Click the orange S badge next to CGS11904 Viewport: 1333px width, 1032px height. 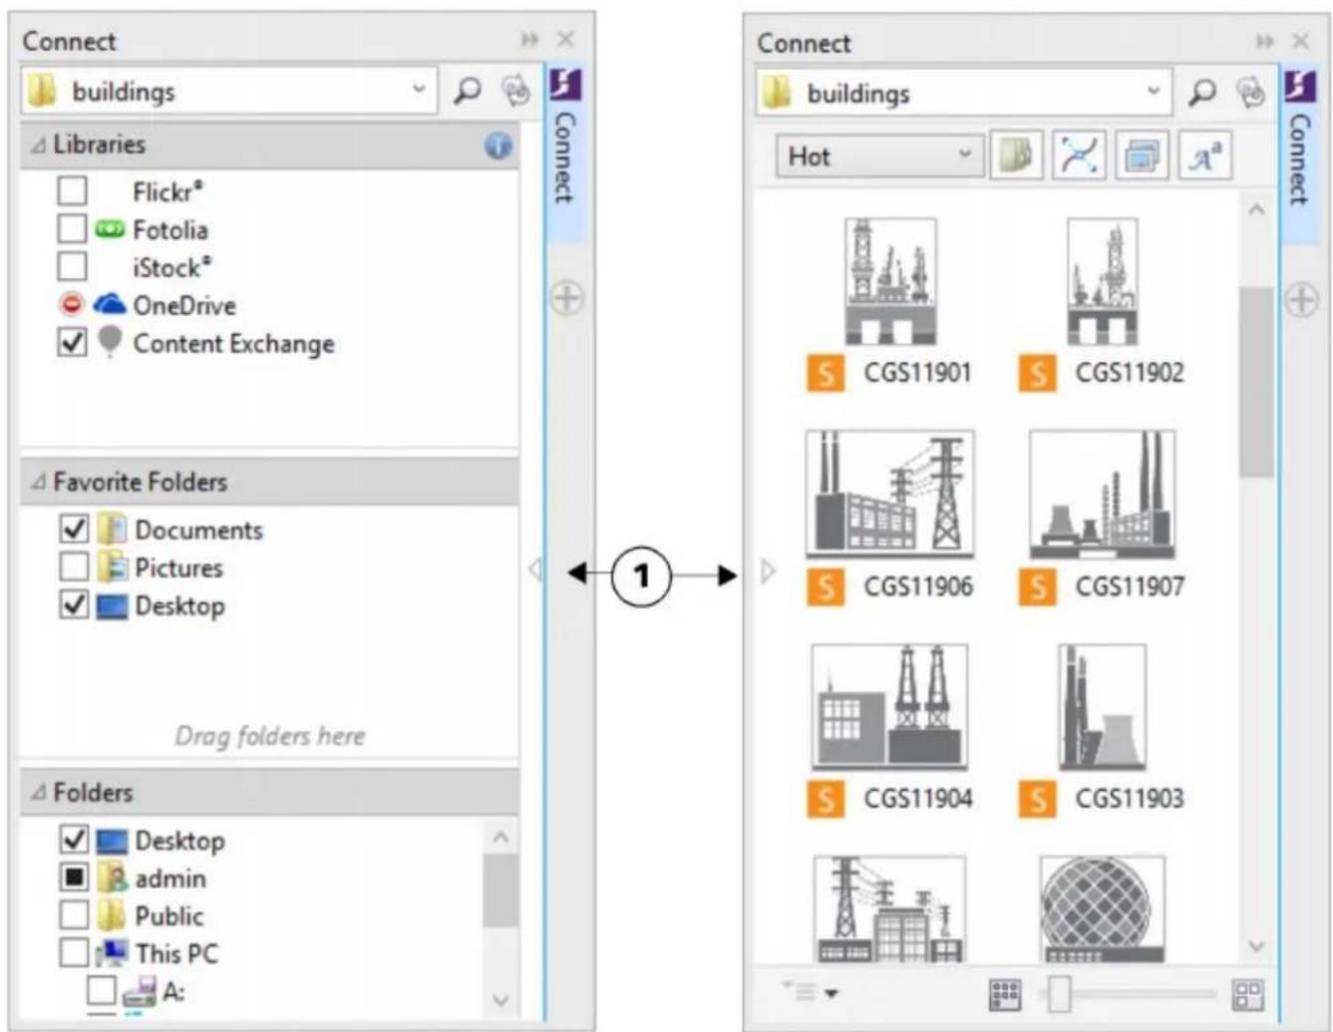coord(826,800)
